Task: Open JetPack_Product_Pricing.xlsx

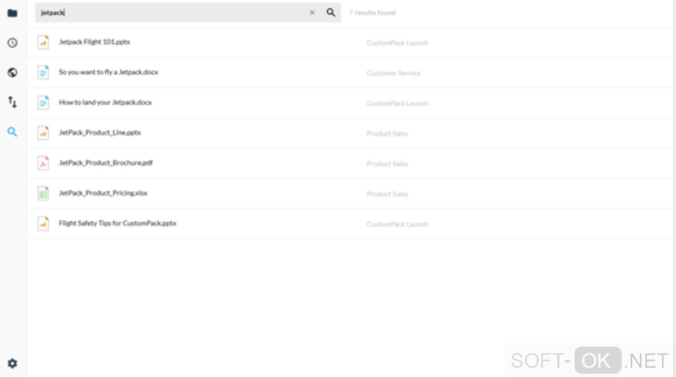Action: pos(103,193)
